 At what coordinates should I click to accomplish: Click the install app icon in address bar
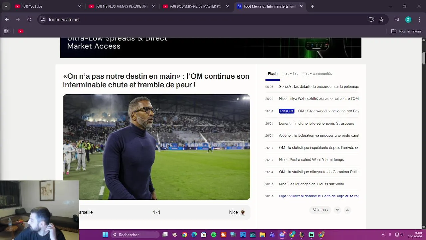coord(371,20)
